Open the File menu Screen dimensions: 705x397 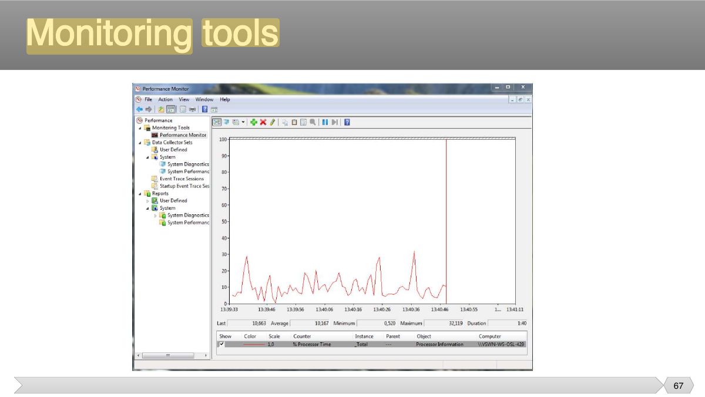[x=149, y=99]
